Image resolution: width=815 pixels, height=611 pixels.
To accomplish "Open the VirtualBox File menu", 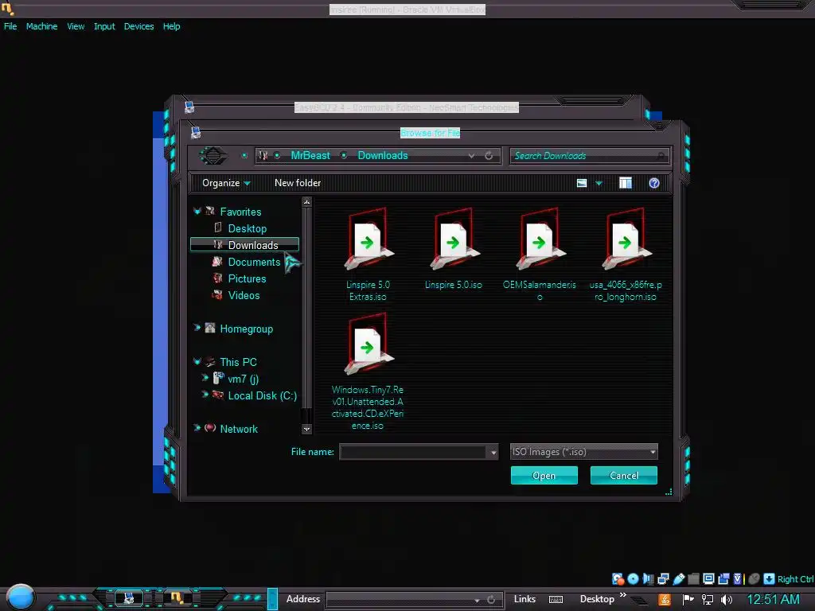I will coord(10,26).
